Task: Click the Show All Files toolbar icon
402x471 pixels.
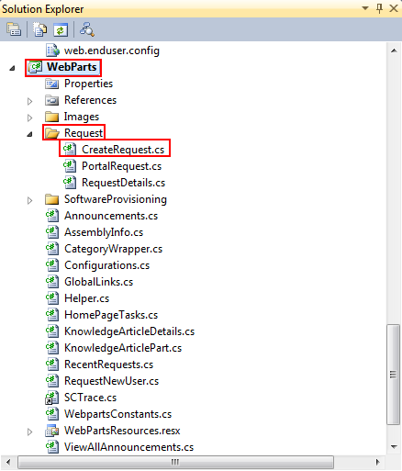Action: click(40, 29)
